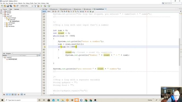The width and height of the screenshot is (182, 102).
Task: Click the Debug Project toolbar icon
Action: (x=45, y=6)
